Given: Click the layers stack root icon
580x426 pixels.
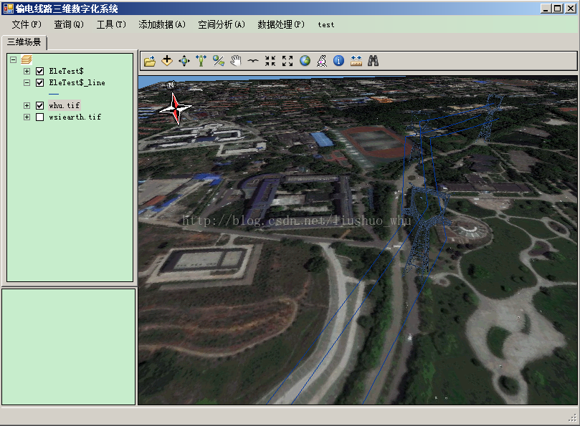Looking at the screenshot, I should click(27, 59).
